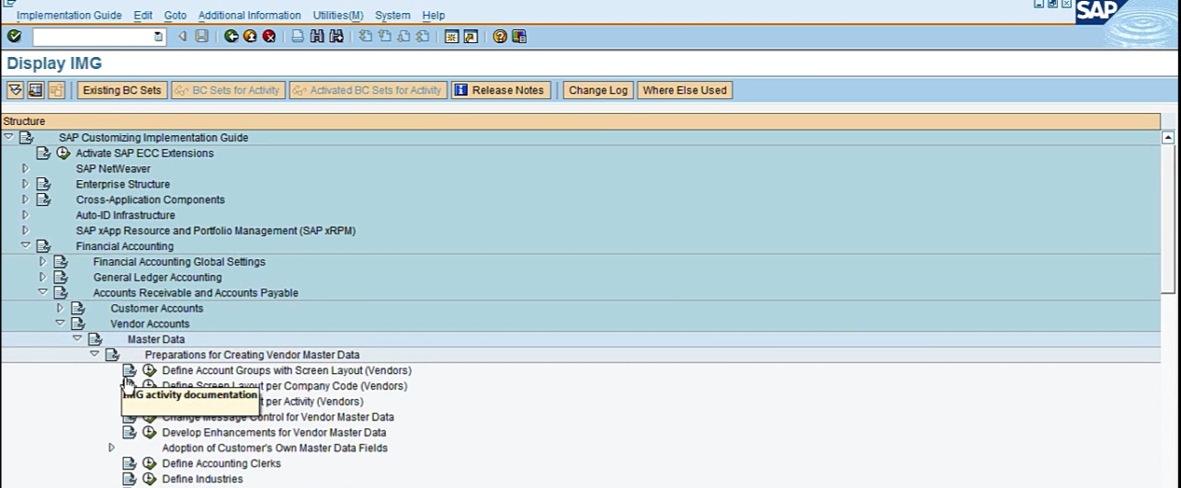Open the Implementation Guide menu
This screenshot has width=1181, height=488.
point(69,16)
